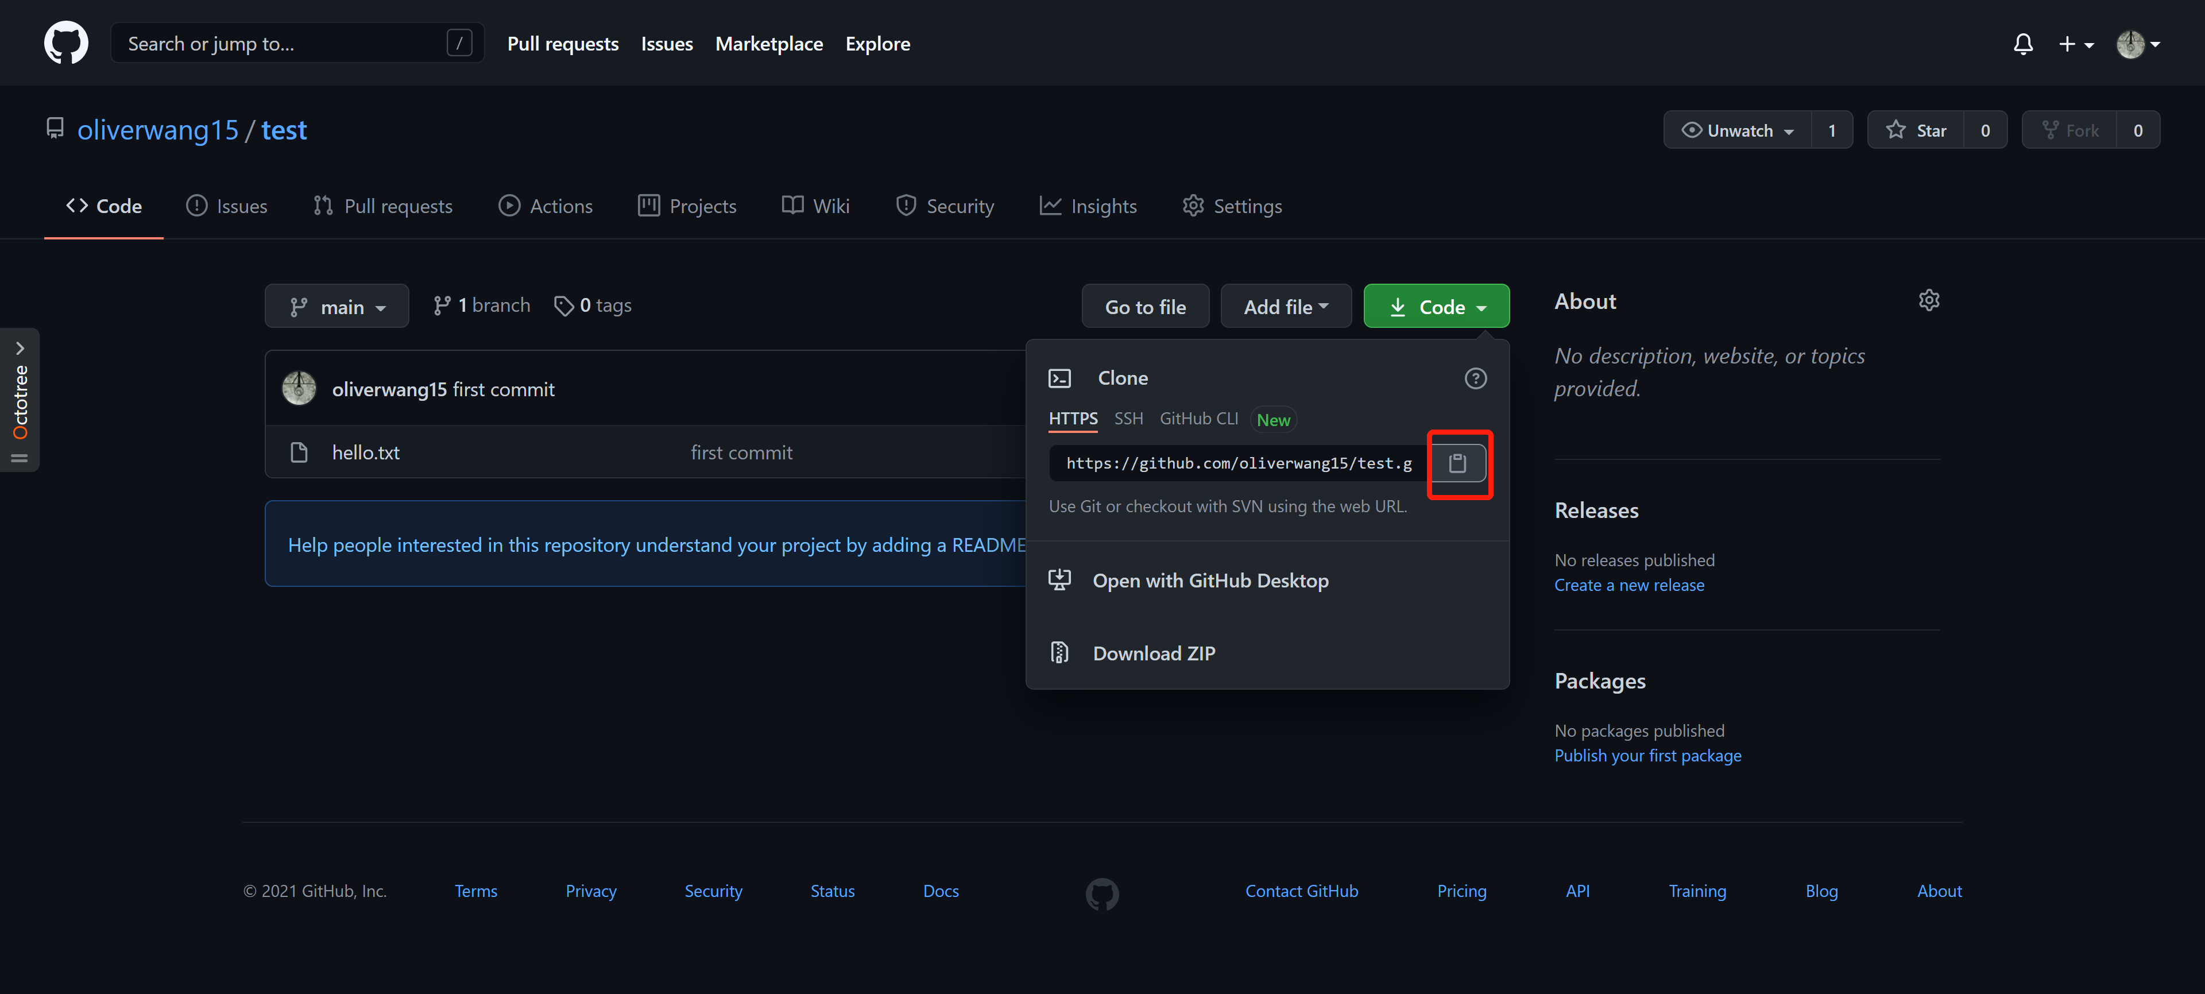Click the oliverwang15 commit avatar
This screenshot has width=2205, height=994.
pyautogui.click(x=299, y=389)
